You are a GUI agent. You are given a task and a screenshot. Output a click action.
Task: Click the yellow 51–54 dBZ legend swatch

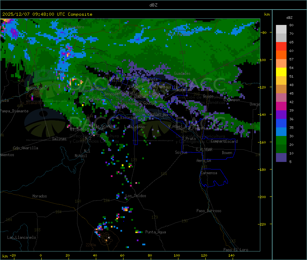(281, 72)
